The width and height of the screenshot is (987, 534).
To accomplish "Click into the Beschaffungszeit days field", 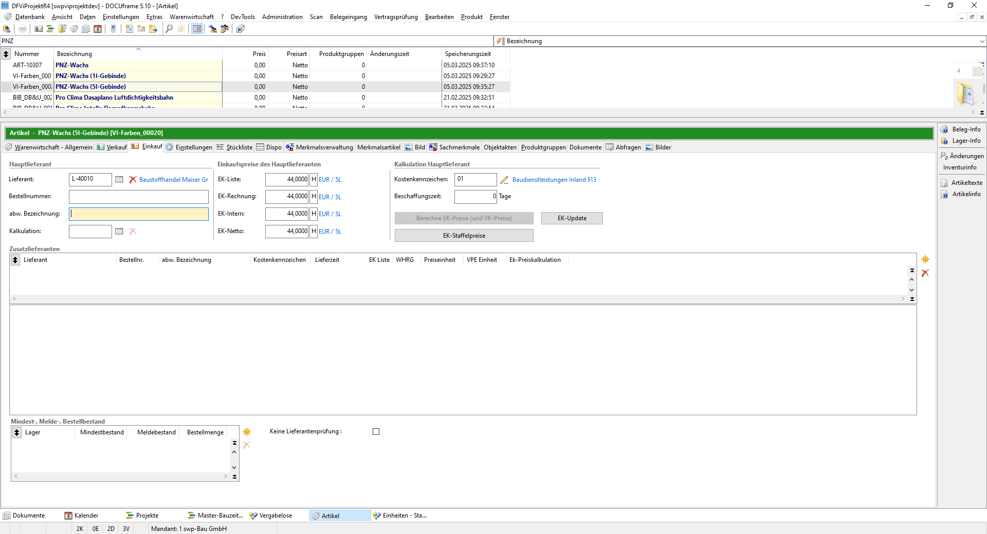I will [x=476, y=196].
